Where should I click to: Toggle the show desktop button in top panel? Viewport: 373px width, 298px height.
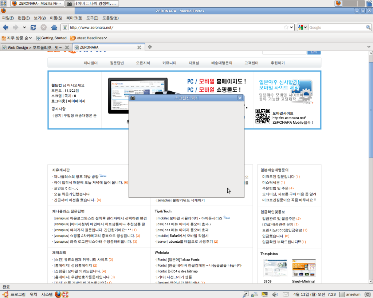(3, 3)
